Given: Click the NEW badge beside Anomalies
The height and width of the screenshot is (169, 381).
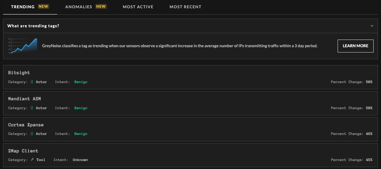Looking at the screenshot, I should pyautogui.click(x=101, y=6).
